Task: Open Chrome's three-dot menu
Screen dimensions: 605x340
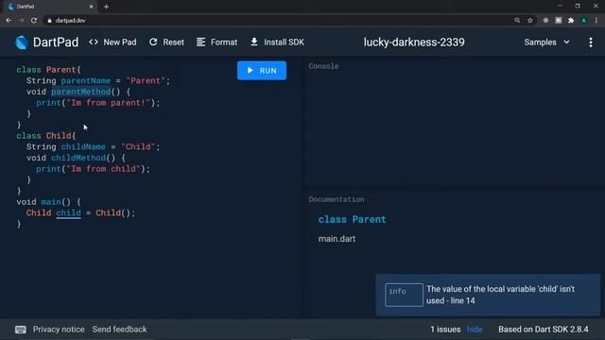Action: pyautogui.click(x=596, y=21)
